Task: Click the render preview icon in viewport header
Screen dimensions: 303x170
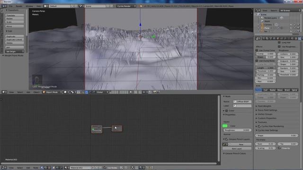Action: [154, 92]
